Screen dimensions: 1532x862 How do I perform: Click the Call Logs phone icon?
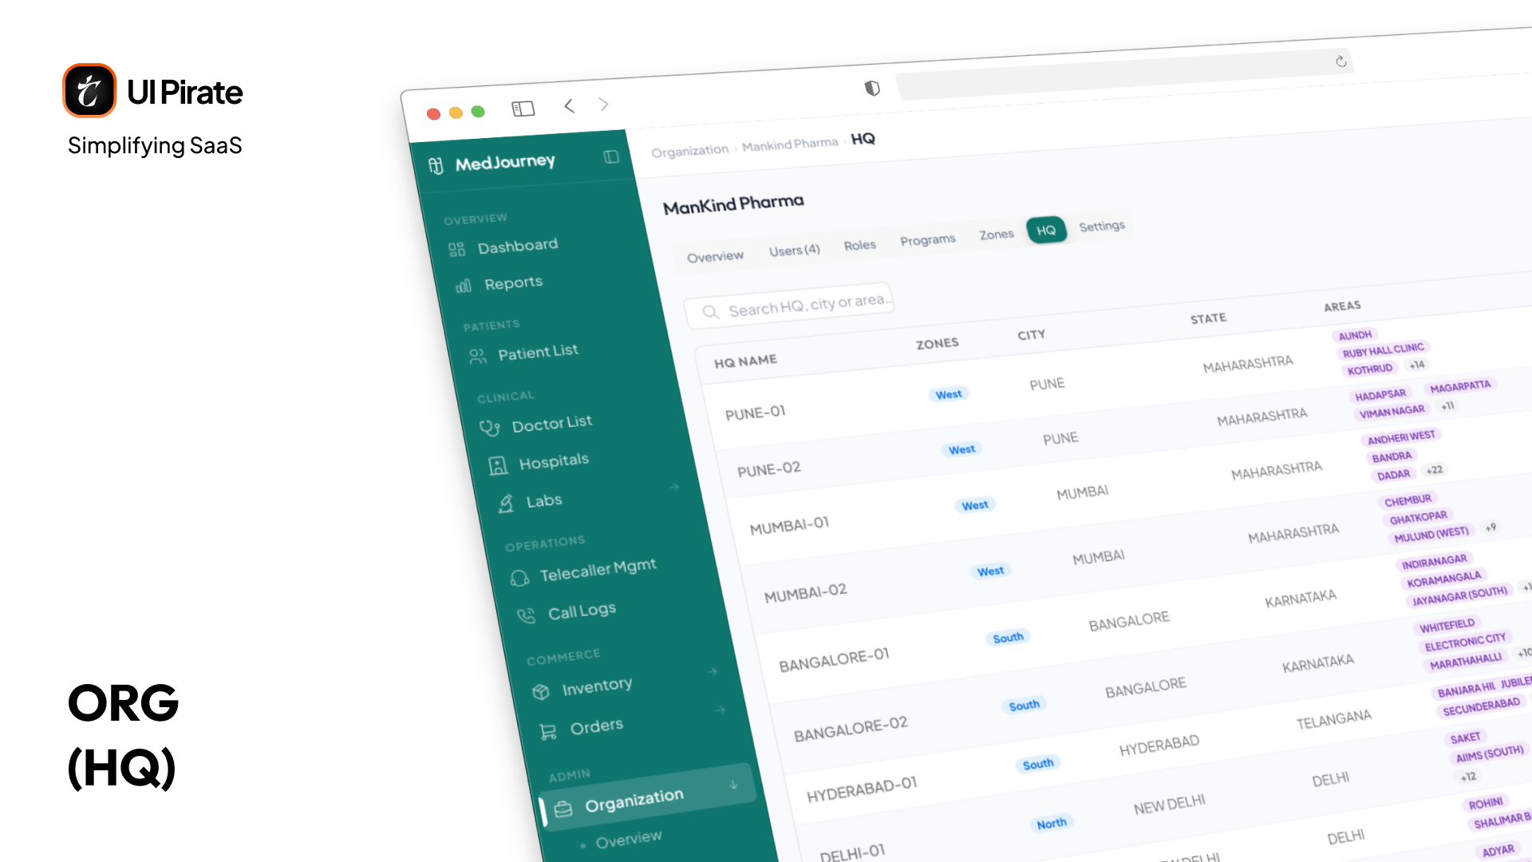527,615
